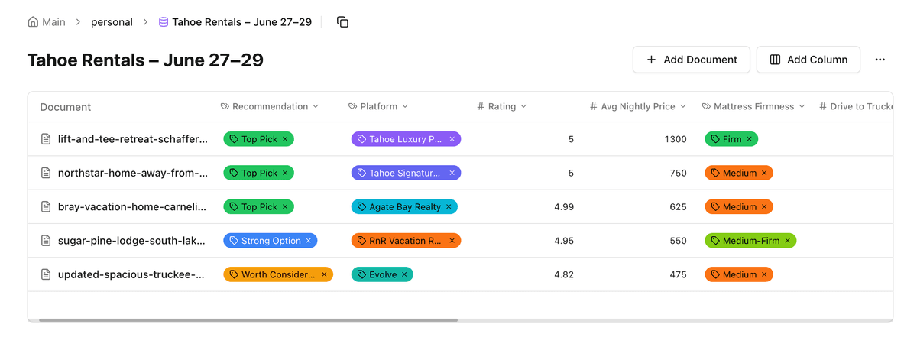917x347 pixels.
Task: Click the 1300 nightly price cell
Action: click(676, 139)
